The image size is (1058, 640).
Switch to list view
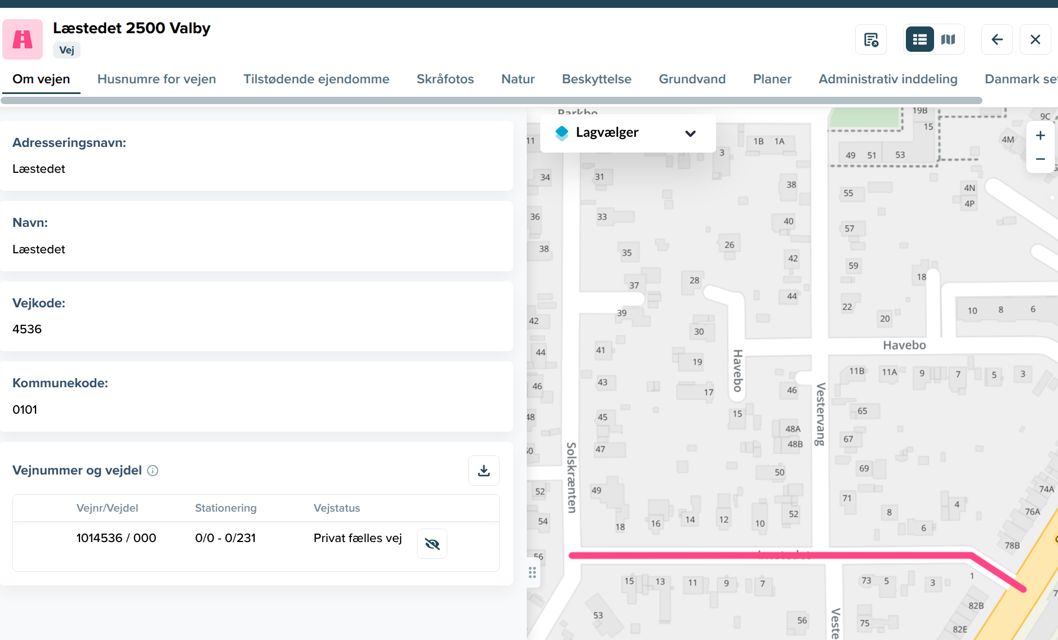pos(920,39)
